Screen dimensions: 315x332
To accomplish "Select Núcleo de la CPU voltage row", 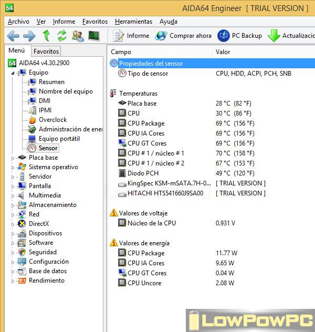I will point(212,223).
